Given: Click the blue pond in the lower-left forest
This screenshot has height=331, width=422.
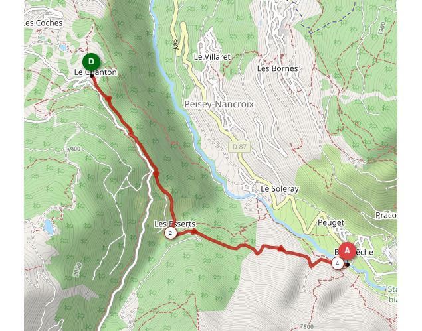Looking at the screenshot, I should (x=49, y=228).
